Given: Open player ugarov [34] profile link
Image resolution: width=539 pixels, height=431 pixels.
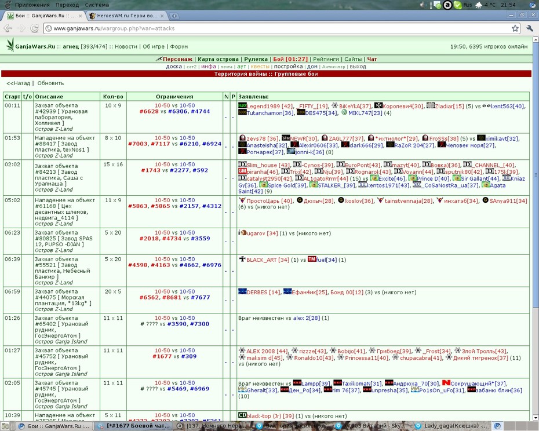Looking at the screenshot, I should pos(263,233).
